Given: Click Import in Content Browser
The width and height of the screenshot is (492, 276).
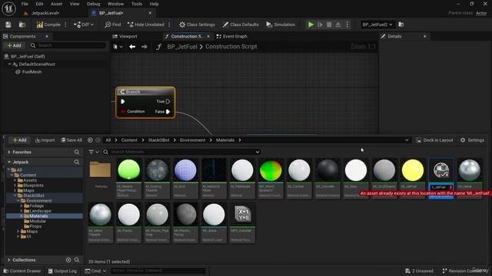Looking at the screenshot, I should [x=45, y=140].
